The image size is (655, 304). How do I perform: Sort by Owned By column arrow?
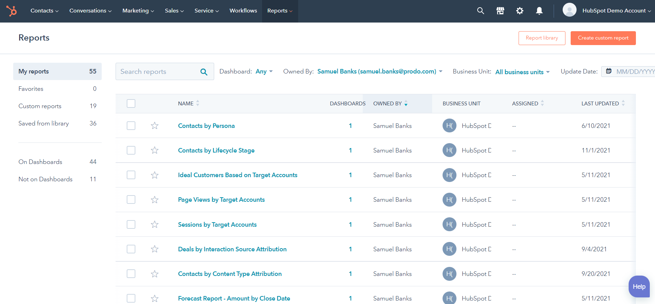click(406, 103)
